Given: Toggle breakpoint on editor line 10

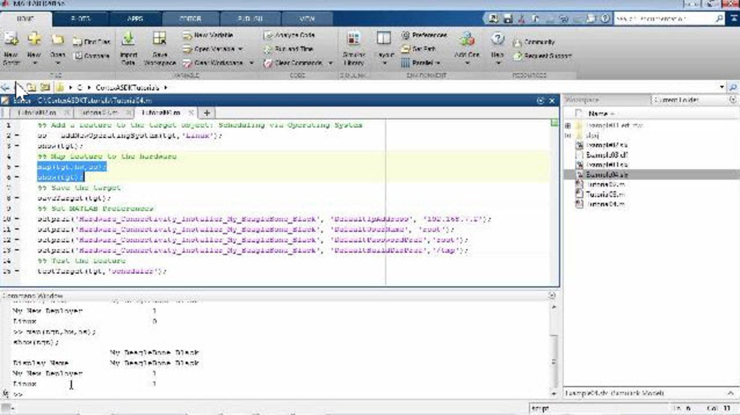Looking at the screenshot, I should coord(17,219).
